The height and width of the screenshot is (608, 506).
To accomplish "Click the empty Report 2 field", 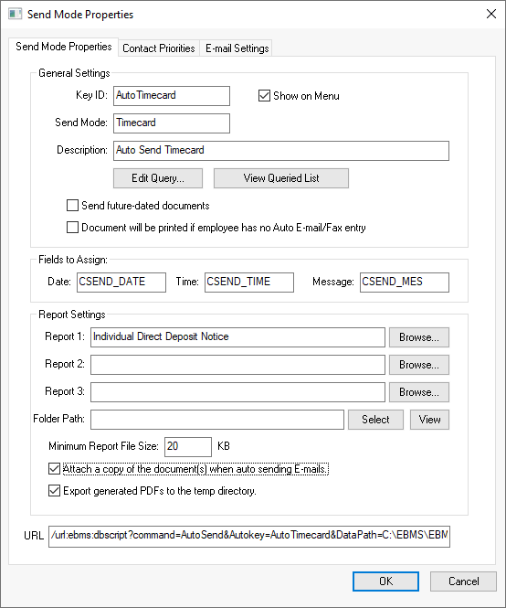I will click(237, 365).
